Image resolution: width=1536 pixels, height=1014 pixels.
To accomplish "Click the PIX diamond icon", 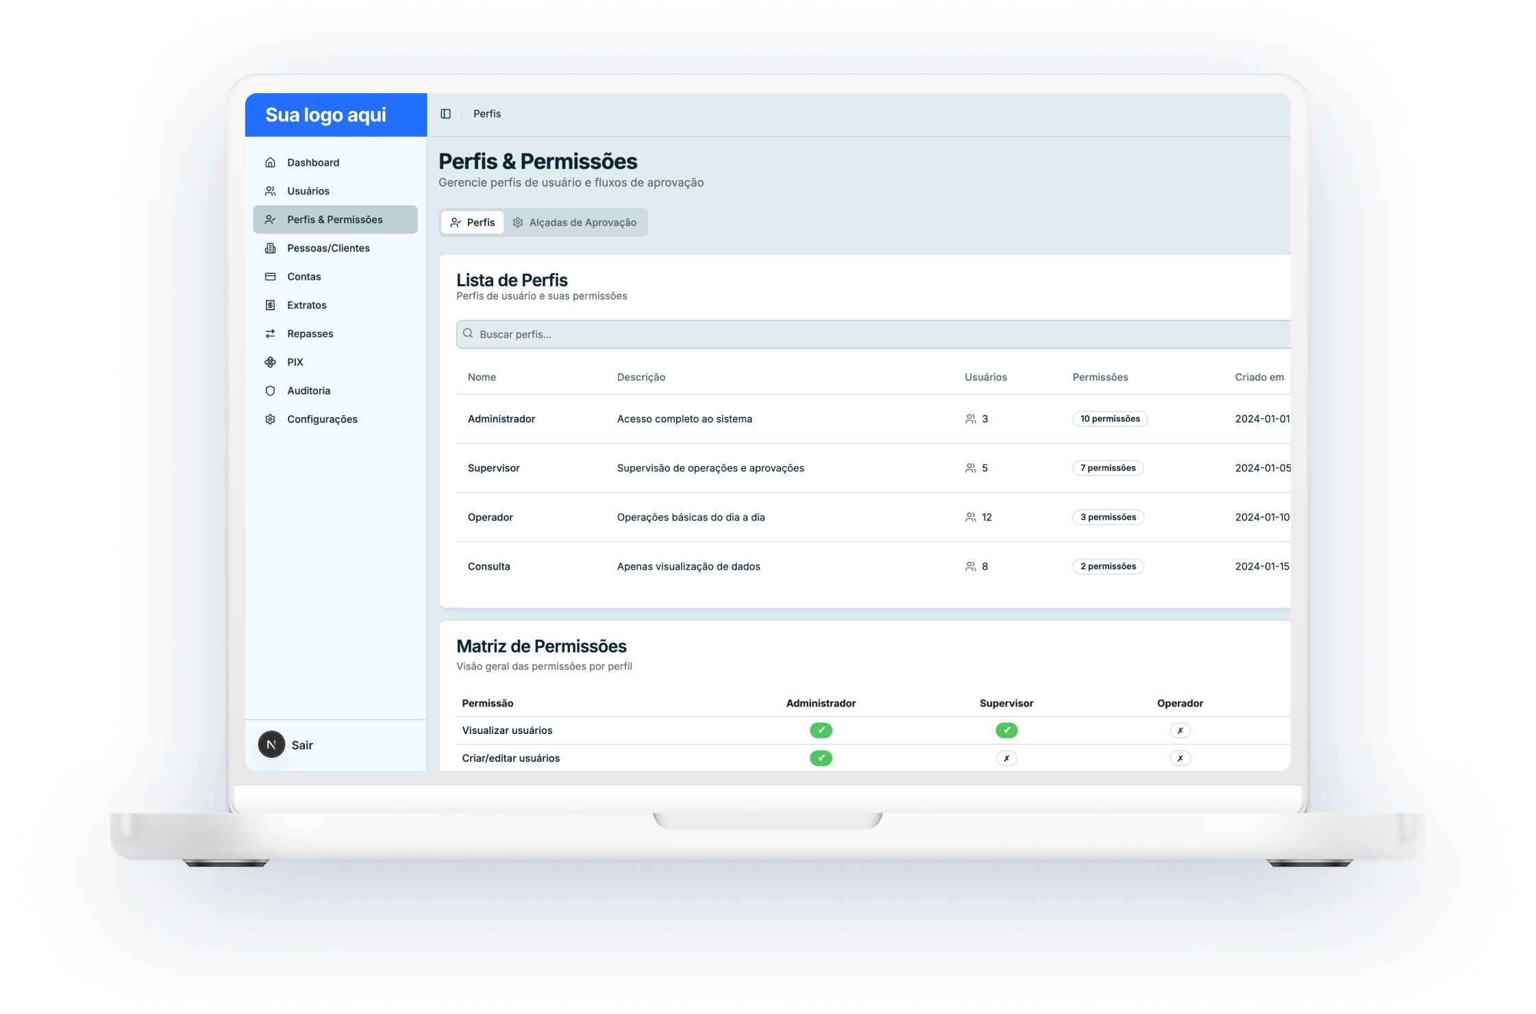I will (x=271, y=362).
